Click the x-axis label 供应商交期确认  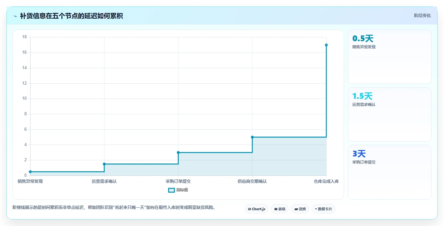pos(252,182)
